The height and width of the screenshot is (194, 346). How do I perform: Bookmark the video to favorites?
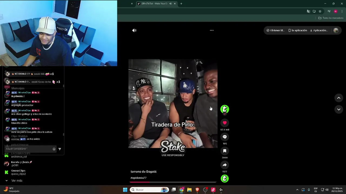(x=225, y=151)
